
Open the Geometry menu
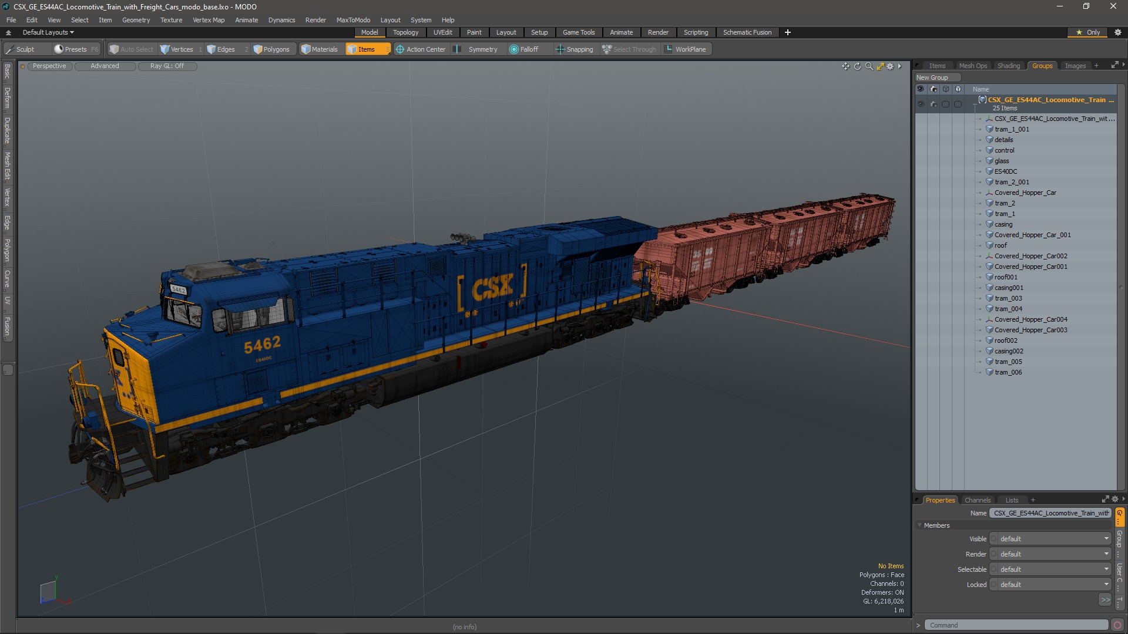click(x=136, y=20)
